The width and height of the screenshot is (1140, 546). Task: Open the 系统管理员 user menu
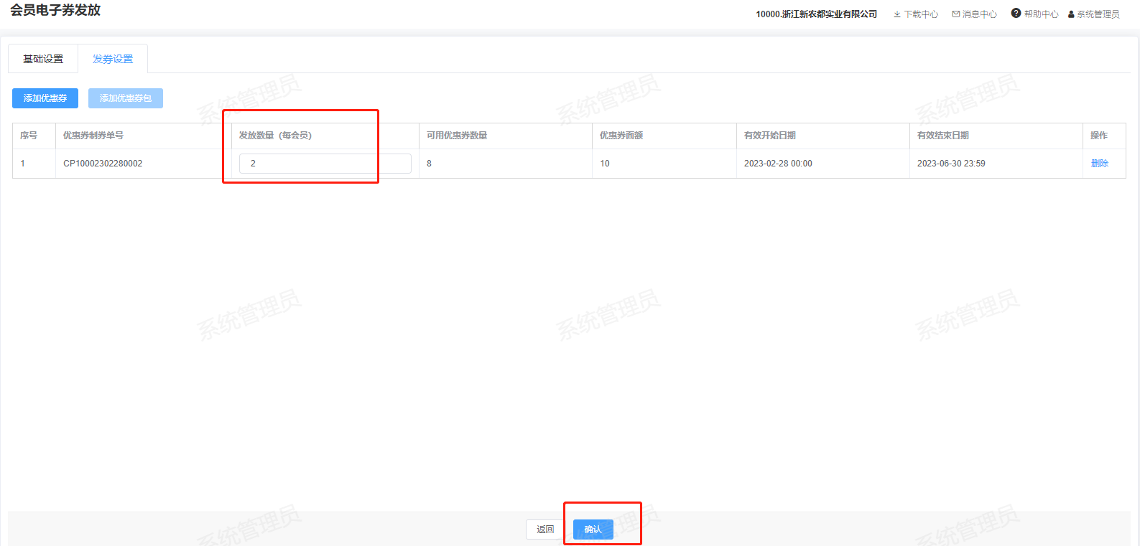(x=1098, y=14)
